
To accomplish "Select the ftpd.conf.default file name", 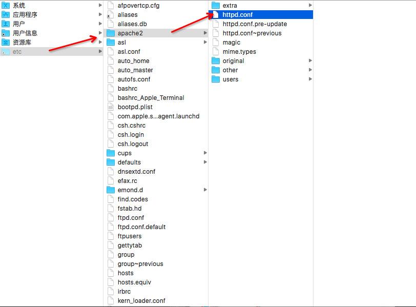I will pyautogui.click(x=141, y=227).
